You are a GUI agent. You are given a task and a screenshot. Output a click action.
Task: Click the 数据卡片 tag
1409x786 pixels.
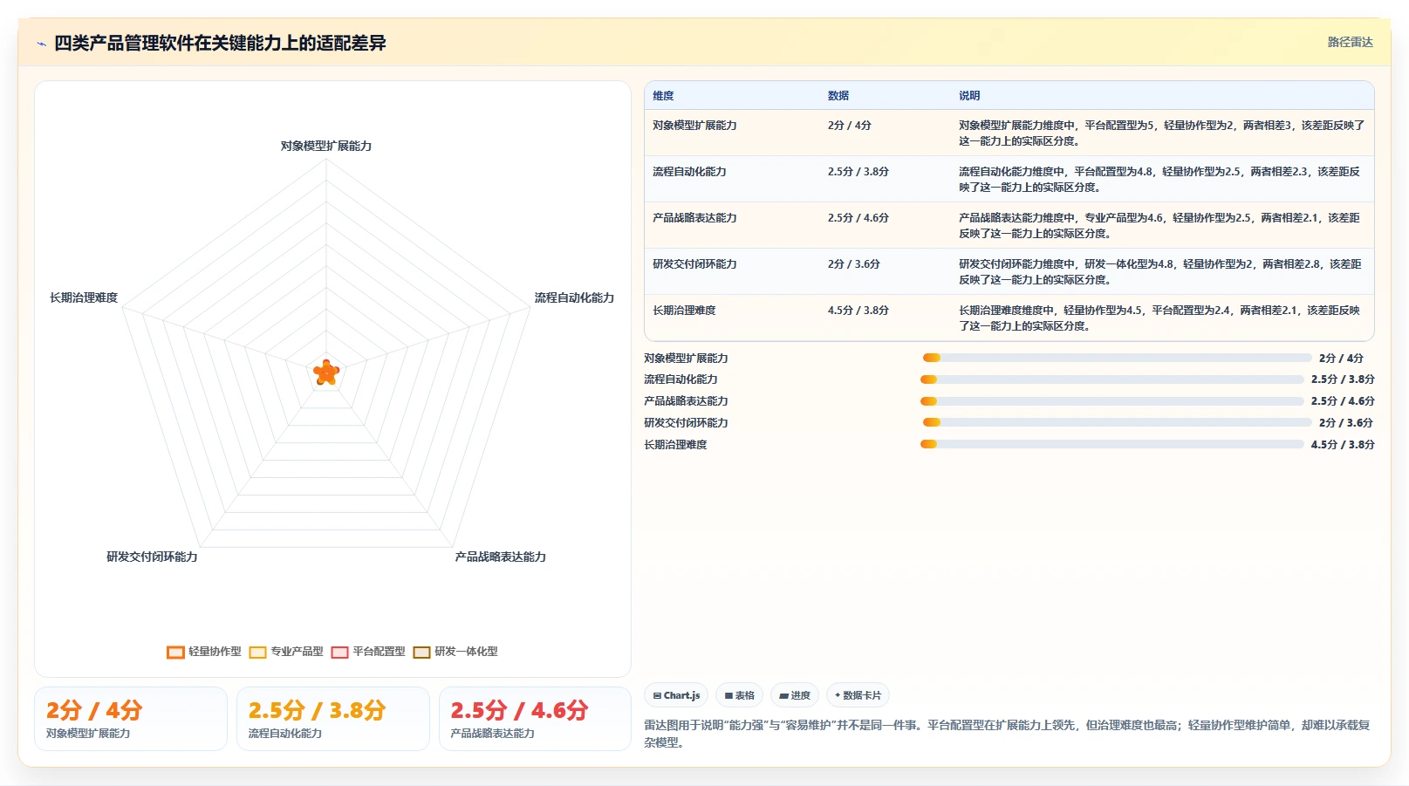(858, 695)
